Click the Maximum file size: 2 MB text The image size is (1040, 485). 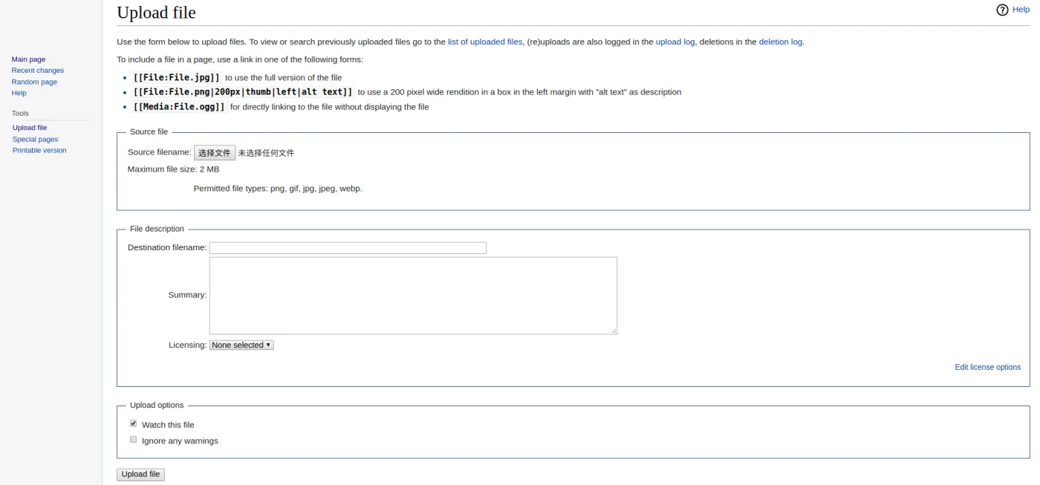(x=173, y=169)
